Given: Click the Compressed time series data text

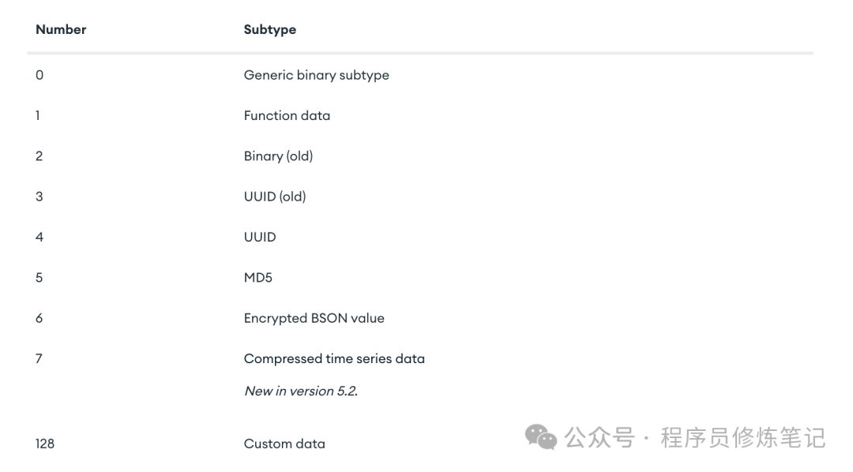Looking at the screenshot, I should pos(334,358).
